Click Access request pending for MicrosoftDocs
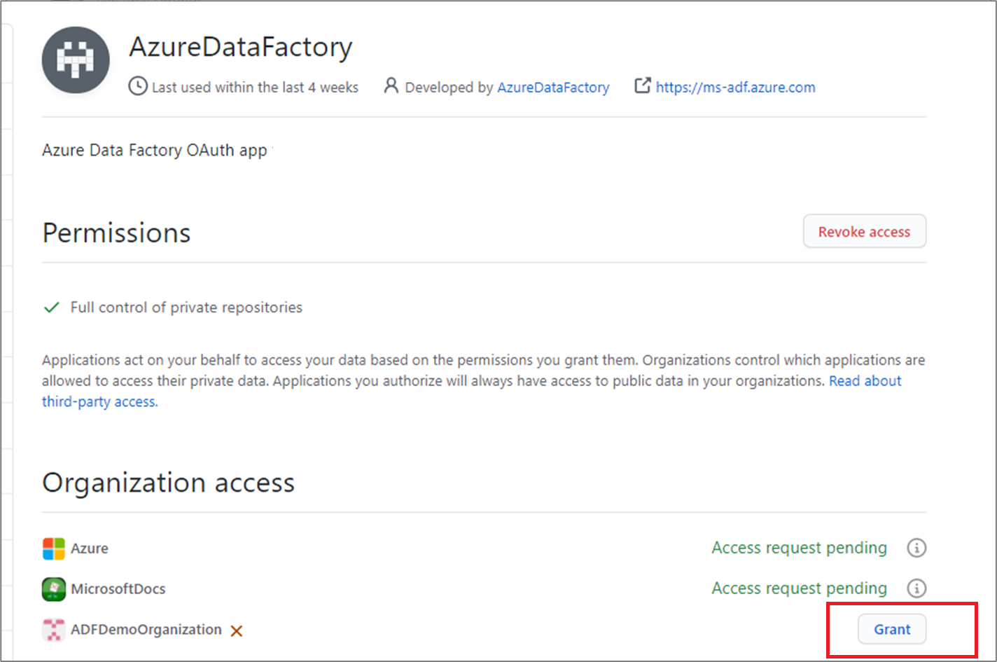 click(799, 588)
